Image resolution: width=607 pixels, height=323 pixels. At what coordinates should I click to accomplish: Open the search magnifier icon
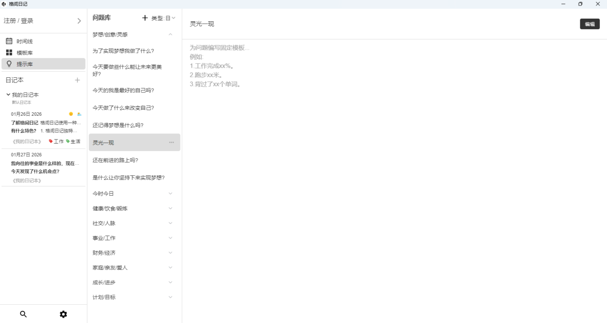click(23, 314)
